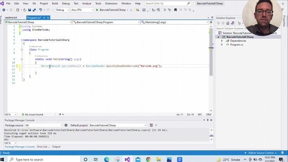
Task: Click the search magnifier icon in the title bar
Action: coord(189,4)
